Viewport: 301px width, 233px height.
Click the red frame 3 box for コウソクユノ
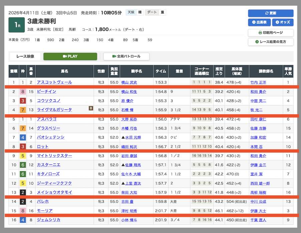23,101
